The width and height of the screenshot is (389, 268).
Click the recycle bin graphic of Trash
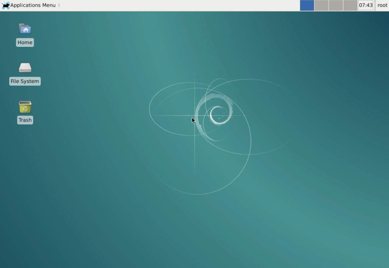click(x=25, y=107)
